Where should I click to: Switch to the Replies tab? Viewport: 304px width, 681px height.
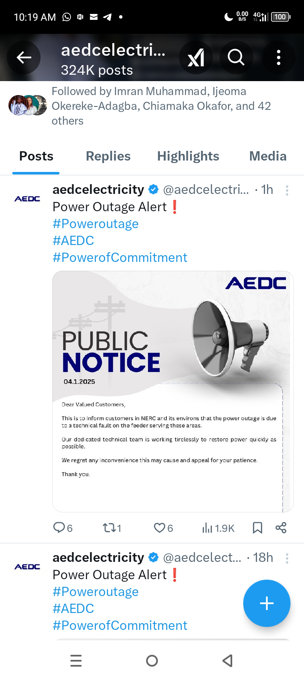(108, 156)
